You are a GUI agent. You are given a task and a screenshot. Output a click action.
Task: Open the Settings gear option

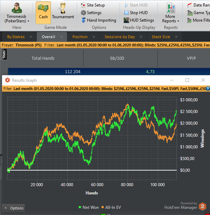91,13
